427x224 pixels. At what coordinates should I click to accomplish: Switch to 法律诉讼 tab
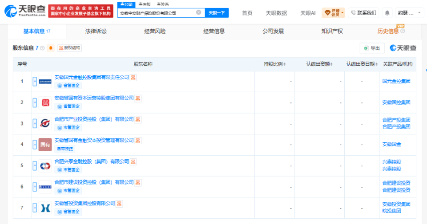point(96,31)
